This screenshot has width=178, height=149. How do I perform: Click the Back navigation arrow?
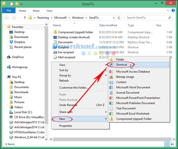tap(7, 18)
